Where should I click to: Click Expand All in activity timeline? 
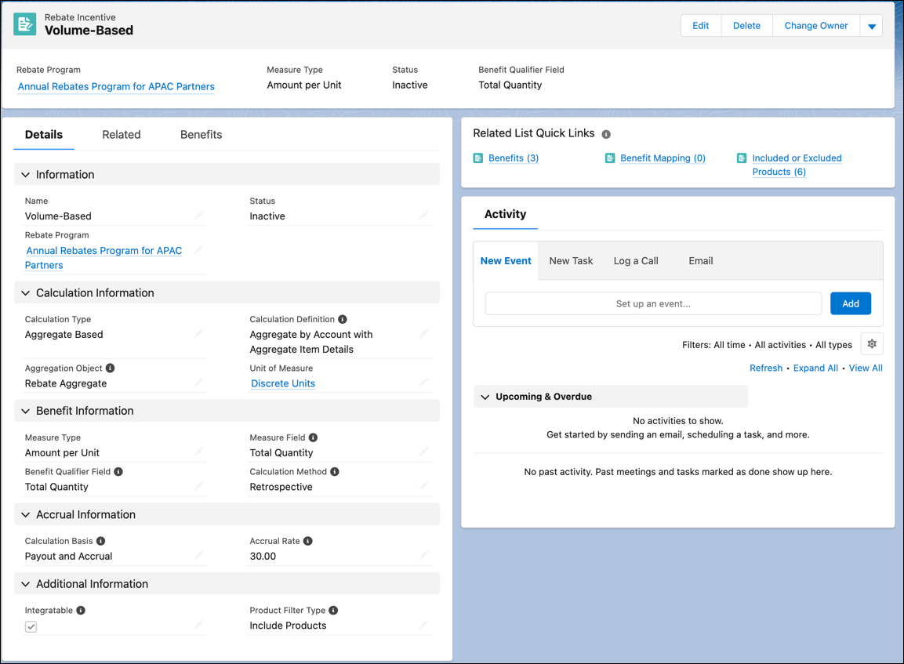815,368
